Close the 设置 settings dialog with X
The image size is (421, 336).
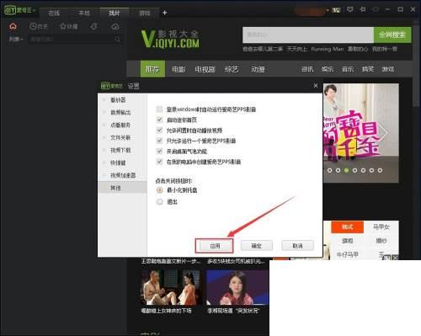[316, 86]
